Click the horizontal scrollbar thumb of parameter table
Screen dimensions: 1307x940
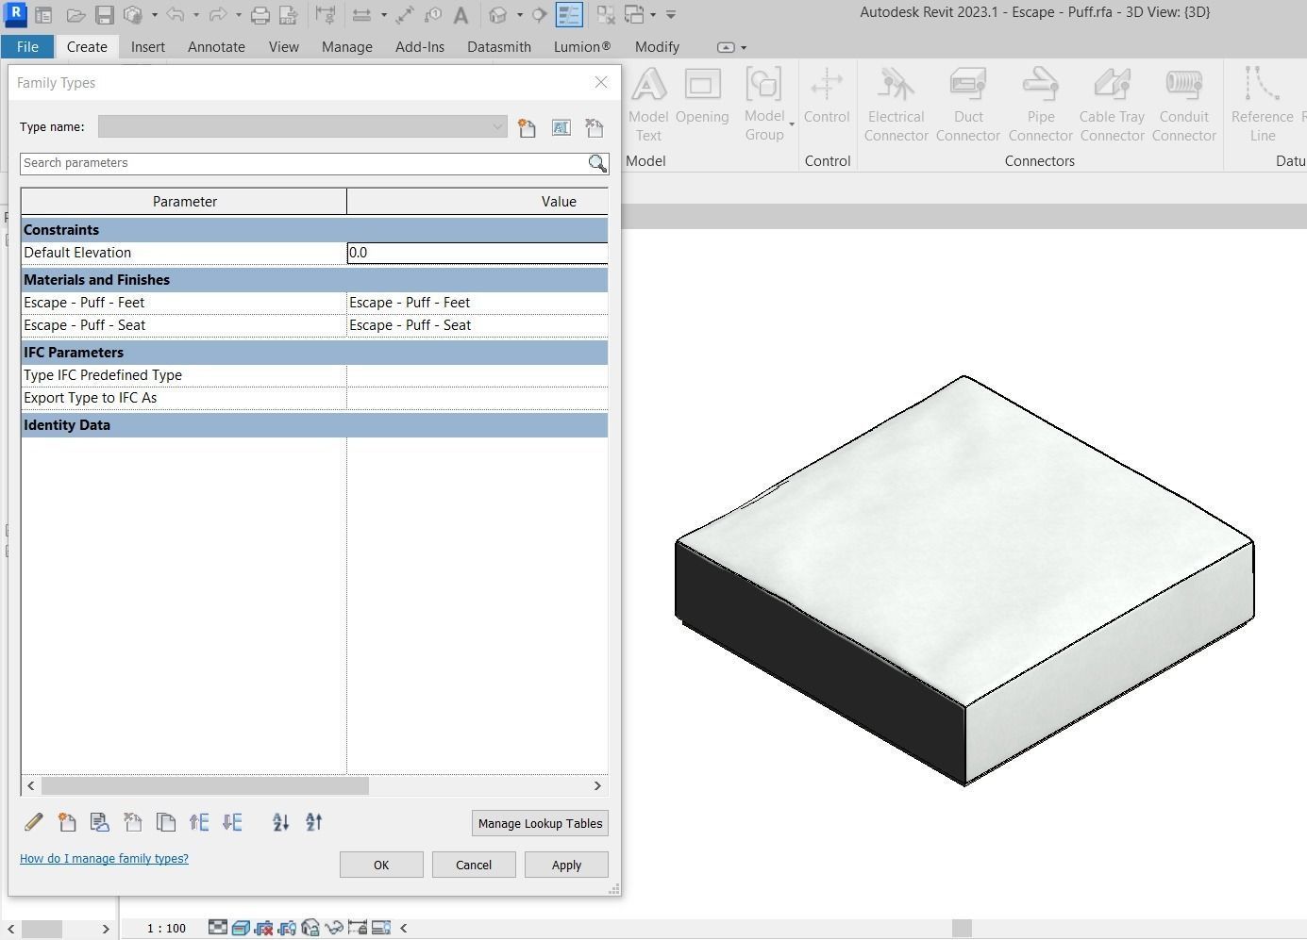point(205,785)
